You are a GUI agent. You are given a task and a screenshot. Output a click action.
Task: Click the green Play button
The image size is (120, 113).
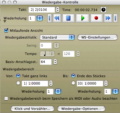(x=83, y=18)
